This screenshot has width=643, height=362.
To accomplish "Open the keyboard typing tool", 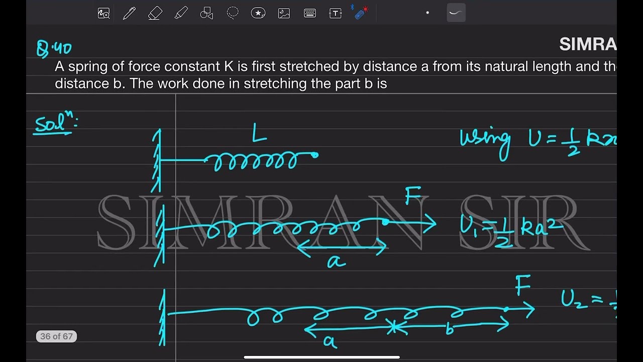I will (310, 14).
